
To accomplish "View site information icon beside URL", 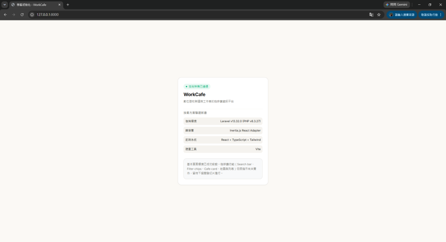I will (x=32, y=14).
